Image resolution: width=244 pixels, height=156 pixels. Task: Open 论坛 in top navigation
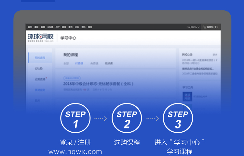77,27
